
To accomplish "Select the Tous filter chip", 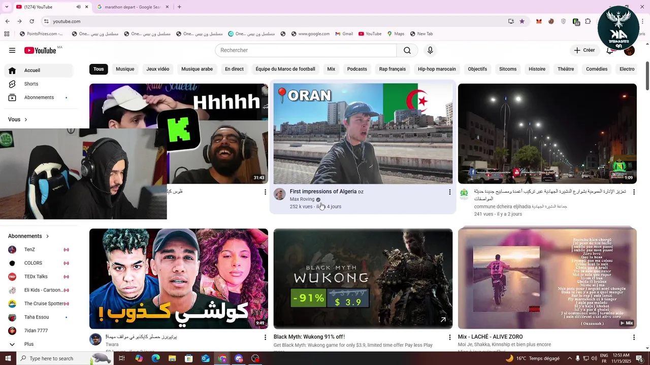I will [99, 69].
